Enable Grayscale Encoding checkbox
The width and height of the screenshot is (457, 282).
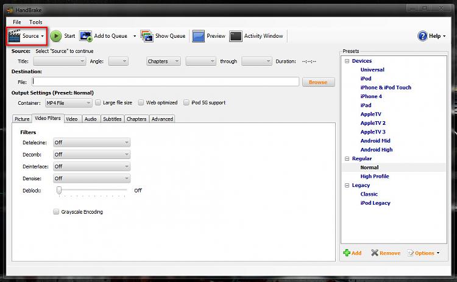56,212
